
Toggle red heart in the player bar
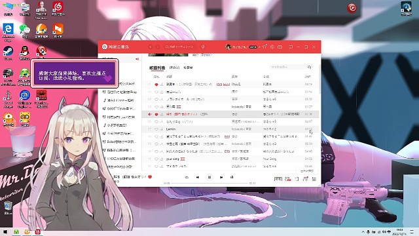[x=150, y=177]
